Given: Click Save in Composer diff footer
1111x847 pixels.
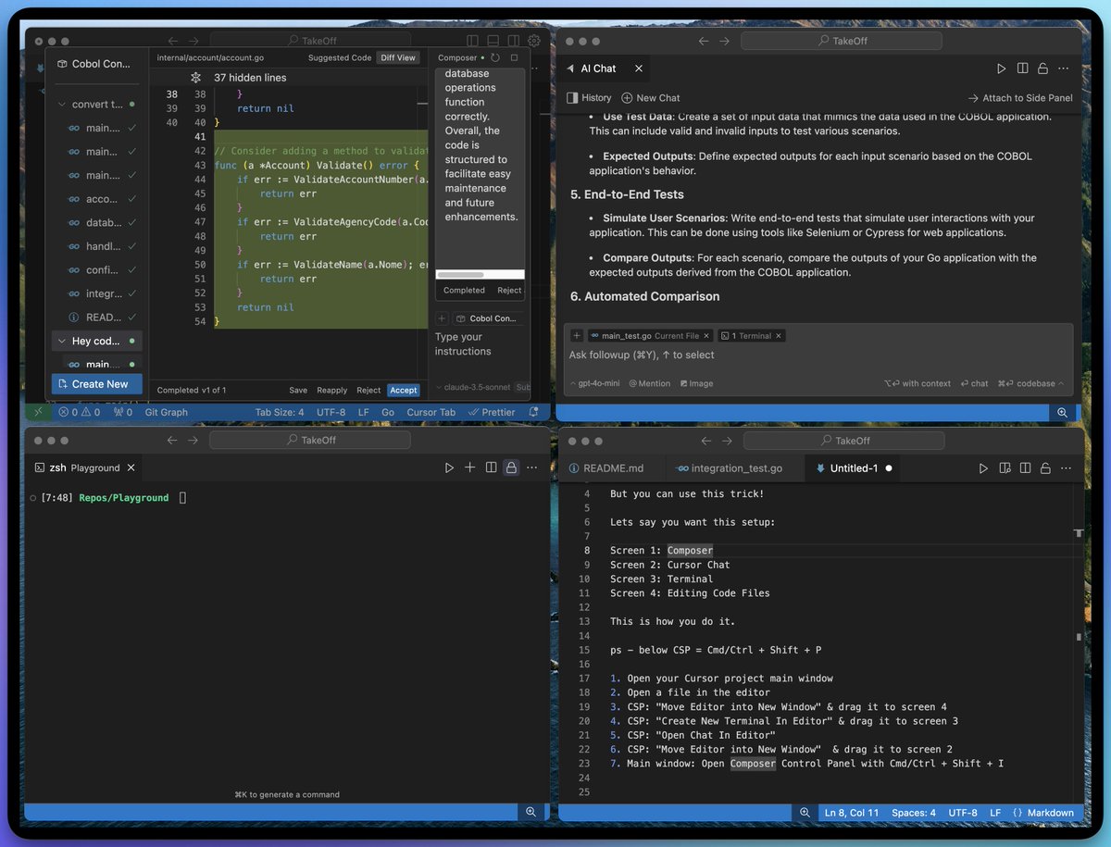Looking at the screenshot, I should pyautogui.click(x=298, y=391).
